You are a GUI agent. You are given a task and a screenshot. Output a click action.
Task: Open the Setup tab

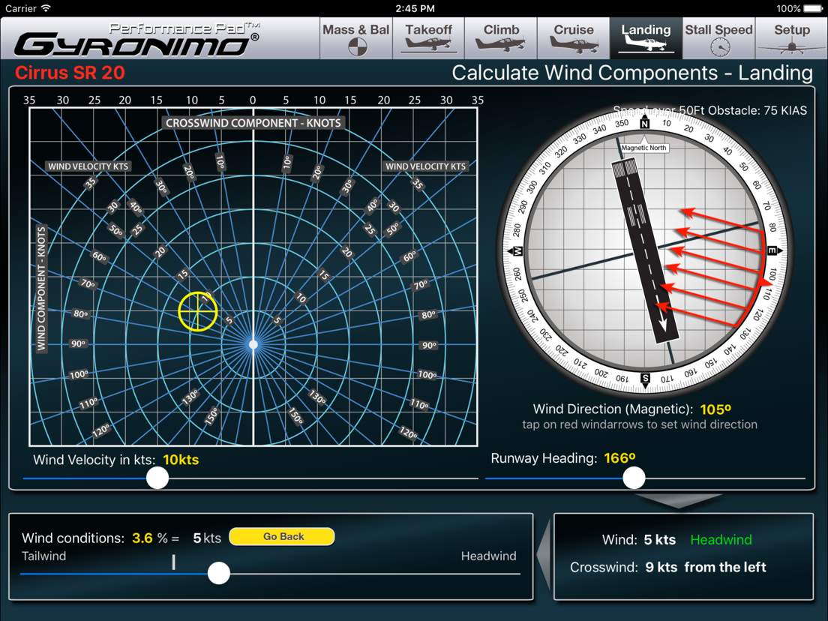791,38
